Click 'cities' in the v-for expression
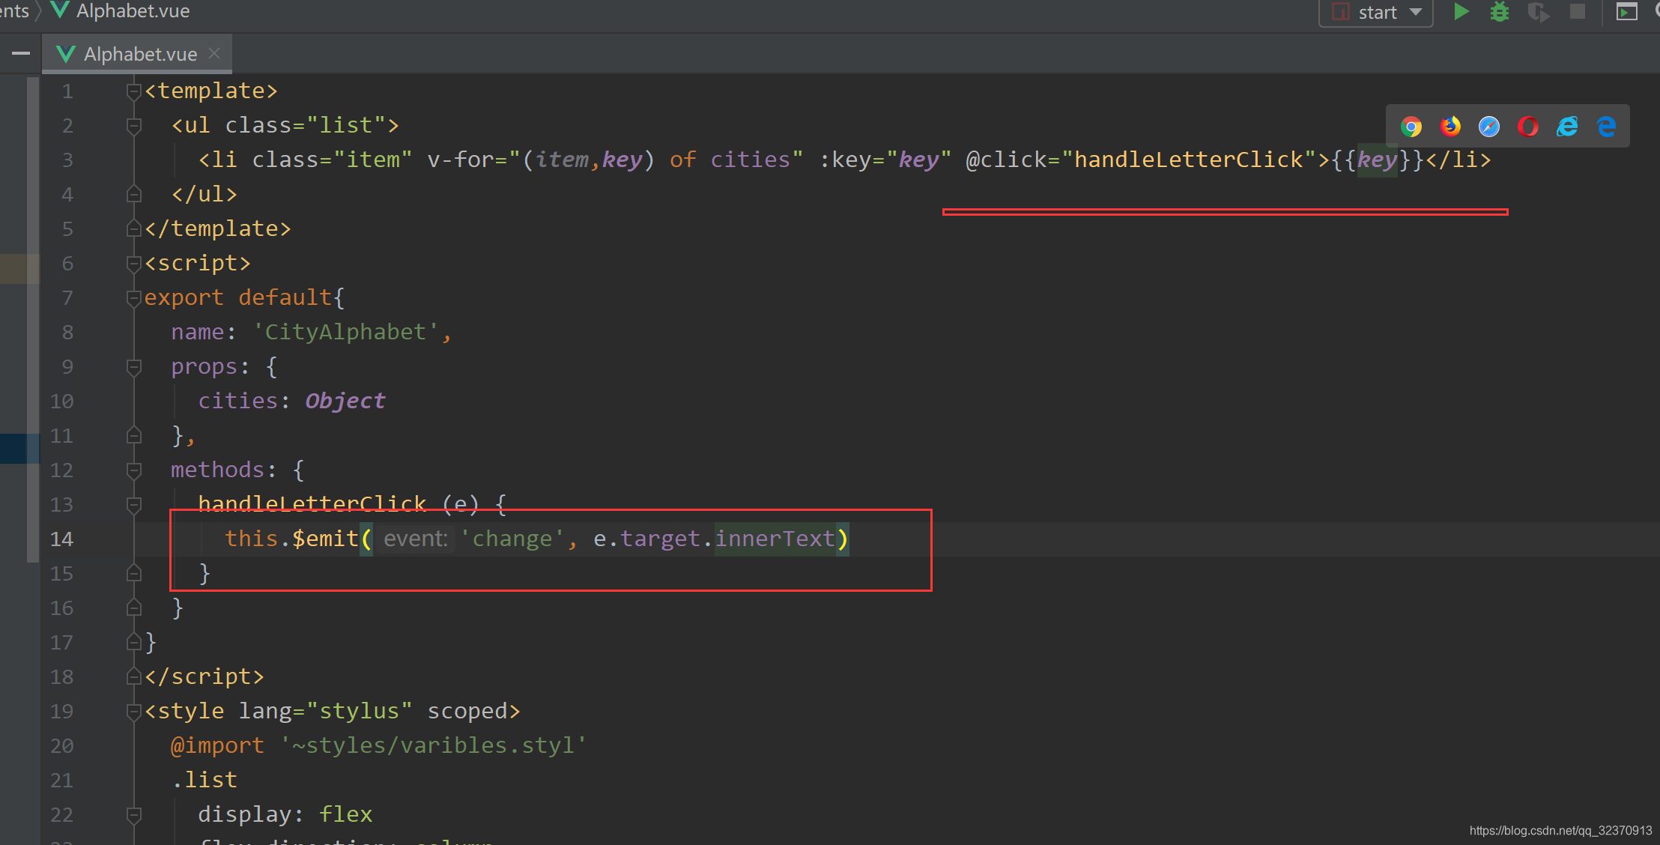1660x845 pixels. tap(750, 160)
